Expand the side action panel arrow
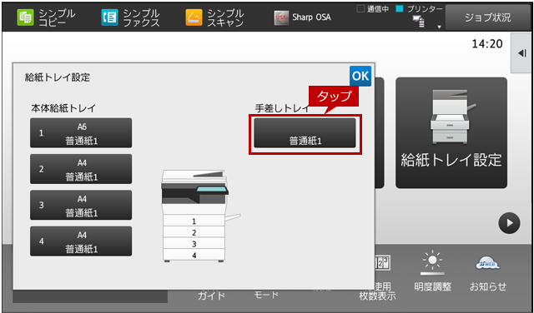 [521, 53]
